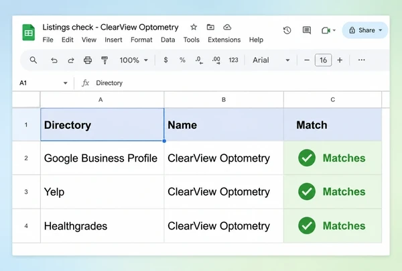Select the Directory header cell
Image resolution: width=402 pixels, height=271 pixels.
(x=102, y=125)
